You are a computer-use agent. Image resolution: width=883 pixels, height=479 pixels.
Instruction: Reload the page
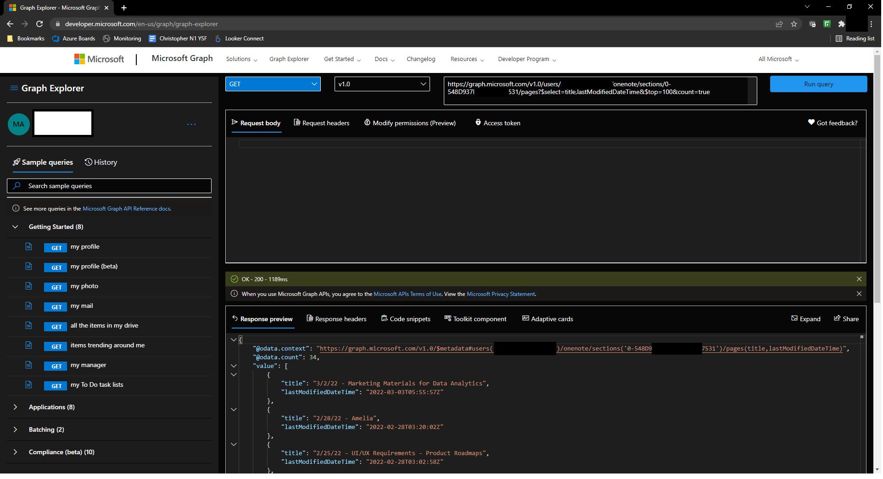(x=39, y=24)
